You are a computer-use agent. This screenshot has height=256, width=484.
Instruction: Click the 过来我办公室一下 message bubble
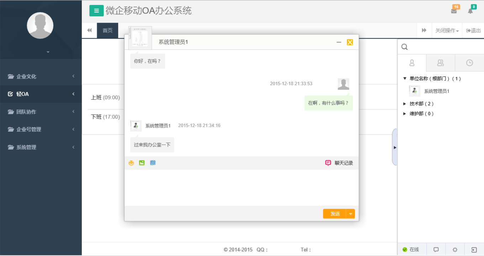tap(152, 145)
